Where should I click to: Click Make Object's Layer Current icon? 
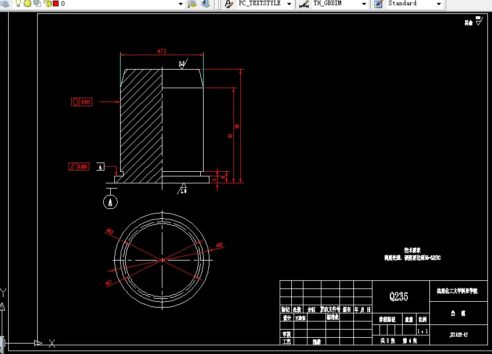pos(191,3)
